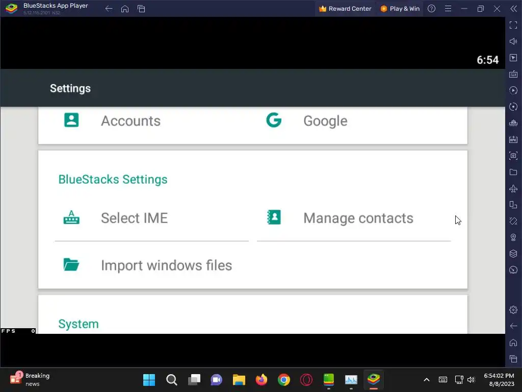This screenshot has width=522, height=392.
Task: Click the rotate screen devices icon
Action: tap(513, 205)
